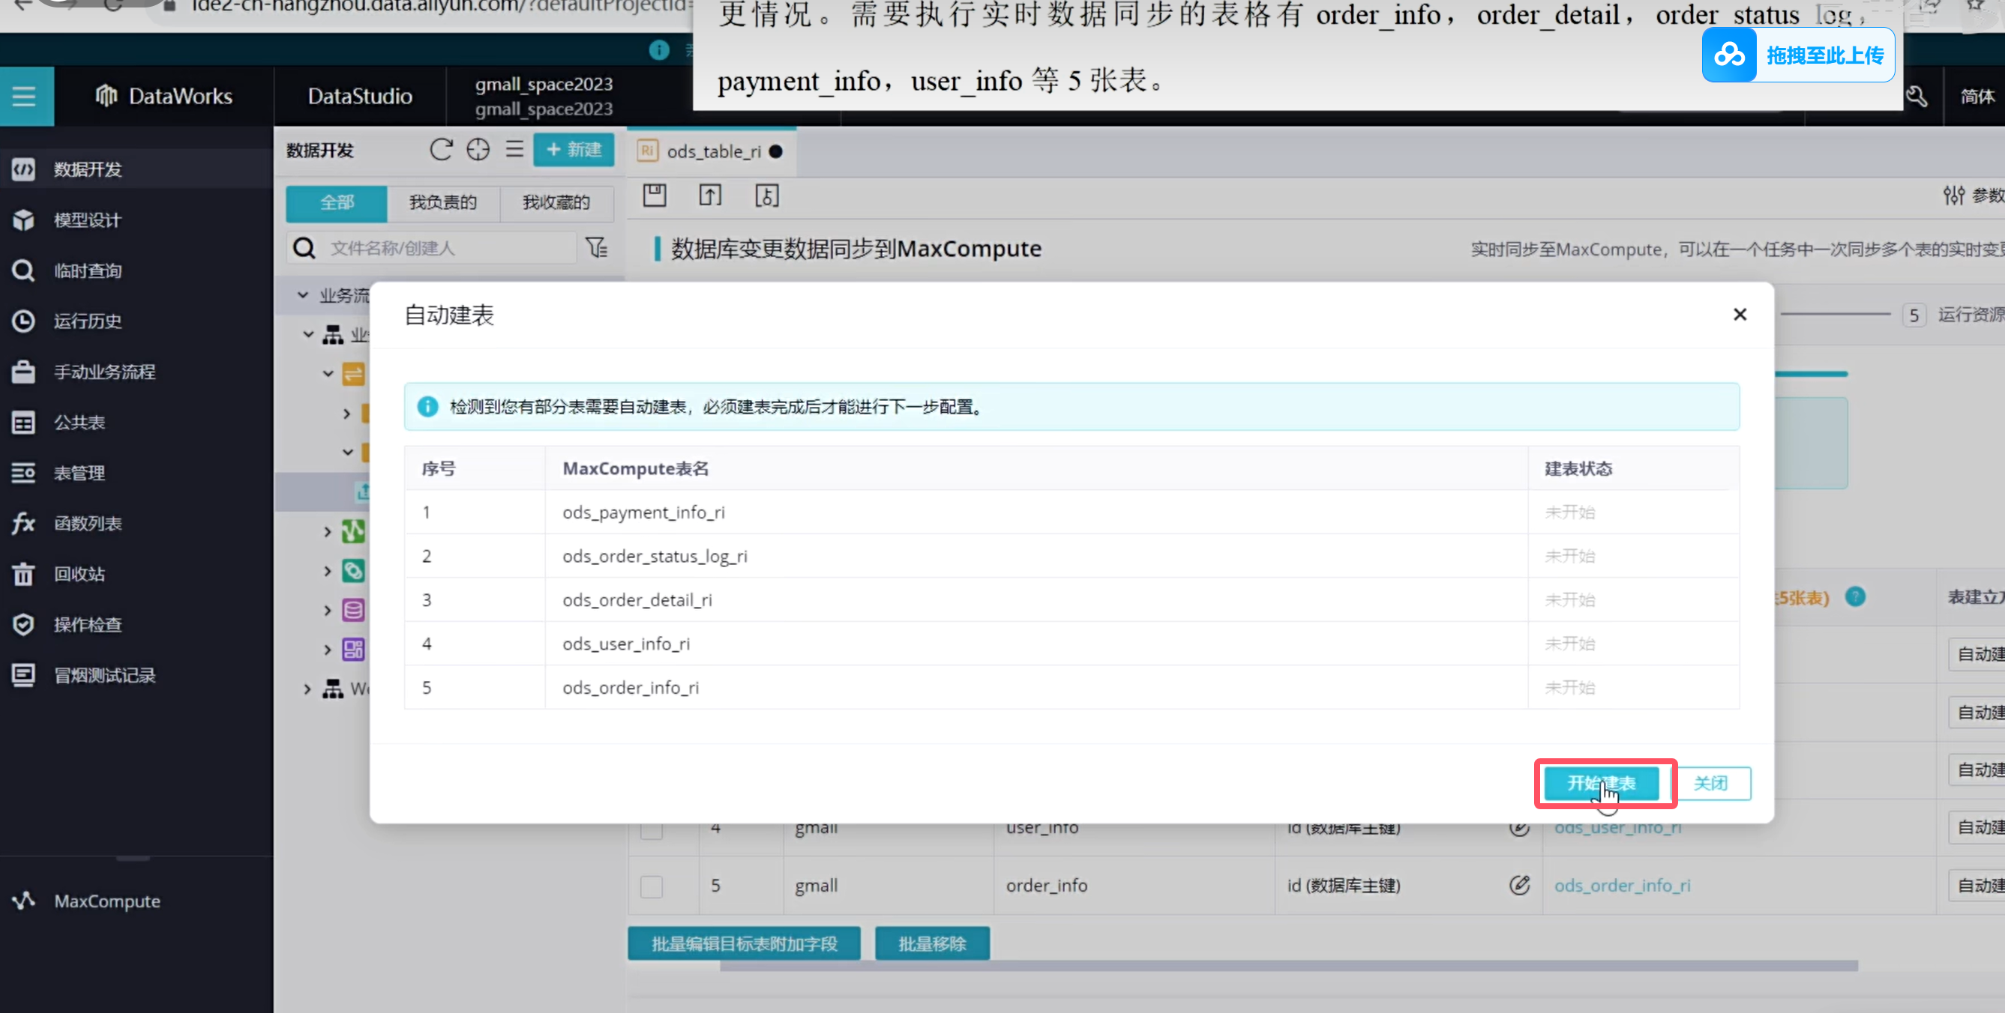
Task: Collapse the 业务流程 tree root
Action: (x=303, y=296)
